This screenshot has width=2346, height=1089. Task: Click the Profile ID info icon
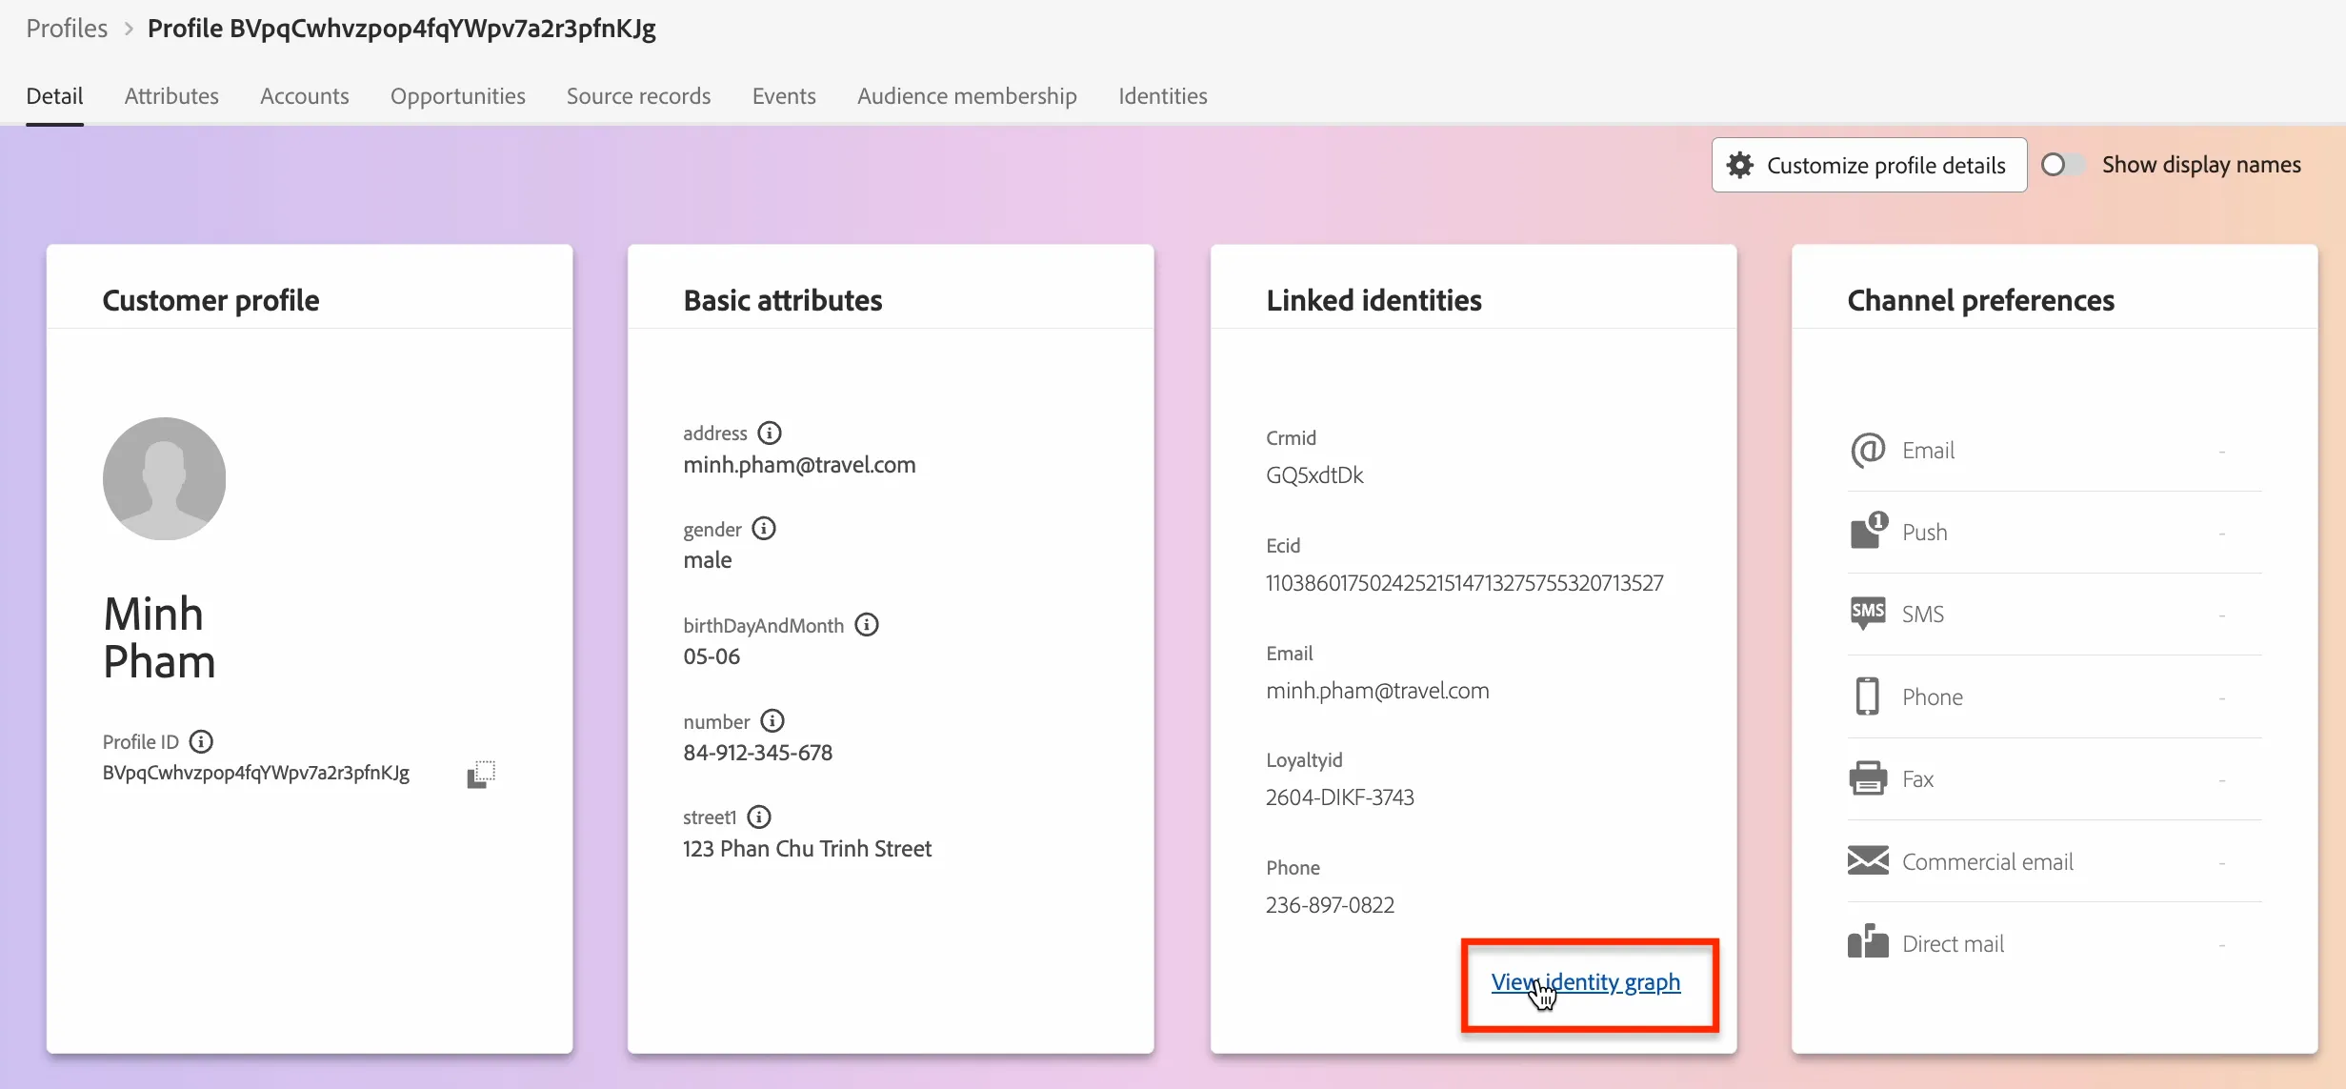[201, 741]
